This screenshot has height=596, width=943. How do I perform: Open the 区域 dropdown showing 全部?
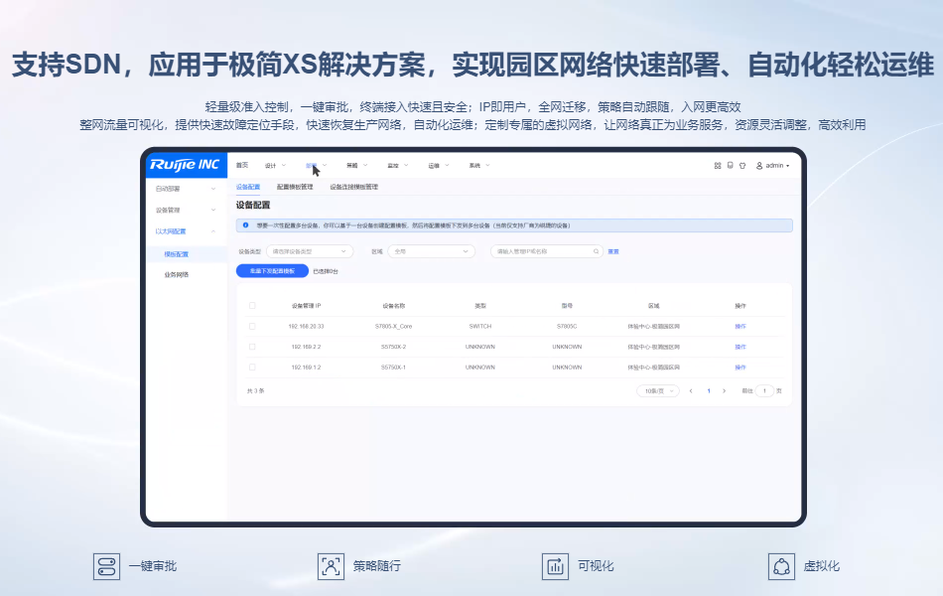(431, 251)
